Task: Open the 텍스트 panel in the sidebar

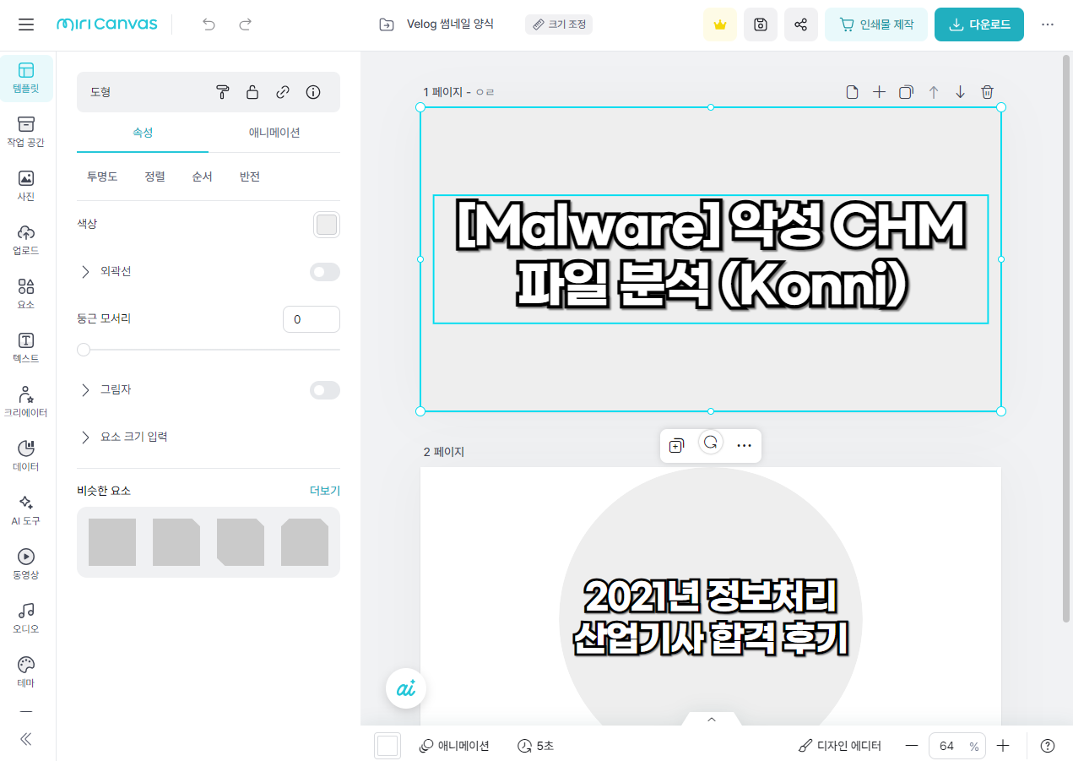Action: [x=25, y=346]
